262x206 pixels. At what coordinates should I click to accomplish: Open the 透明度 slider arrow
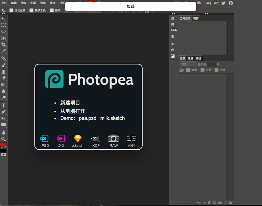click(x=218, y=64)
